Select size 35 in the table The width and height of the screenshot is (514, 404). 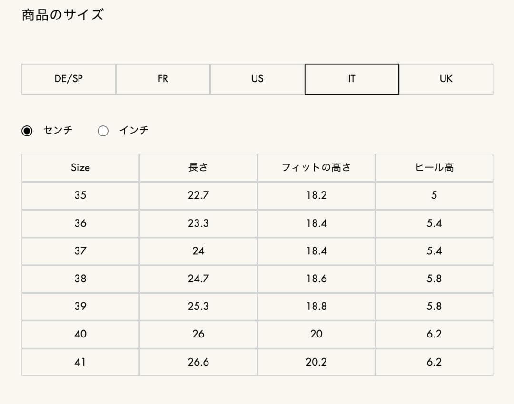pyautogui.click(x=80, y=195)
